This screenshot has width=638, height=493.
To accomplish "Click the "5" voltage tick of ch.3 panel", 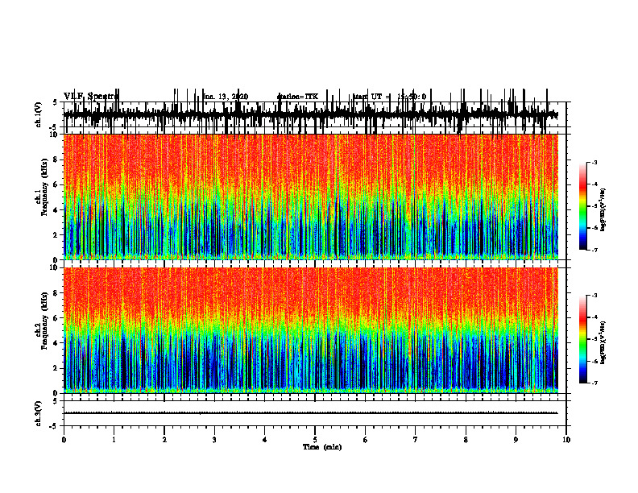I will pyautogui.click(x=56, y=401).
